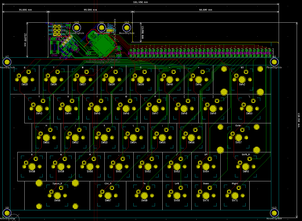302x221 pixels.
Task: Click the SW43 reference label
Action: 39,113
